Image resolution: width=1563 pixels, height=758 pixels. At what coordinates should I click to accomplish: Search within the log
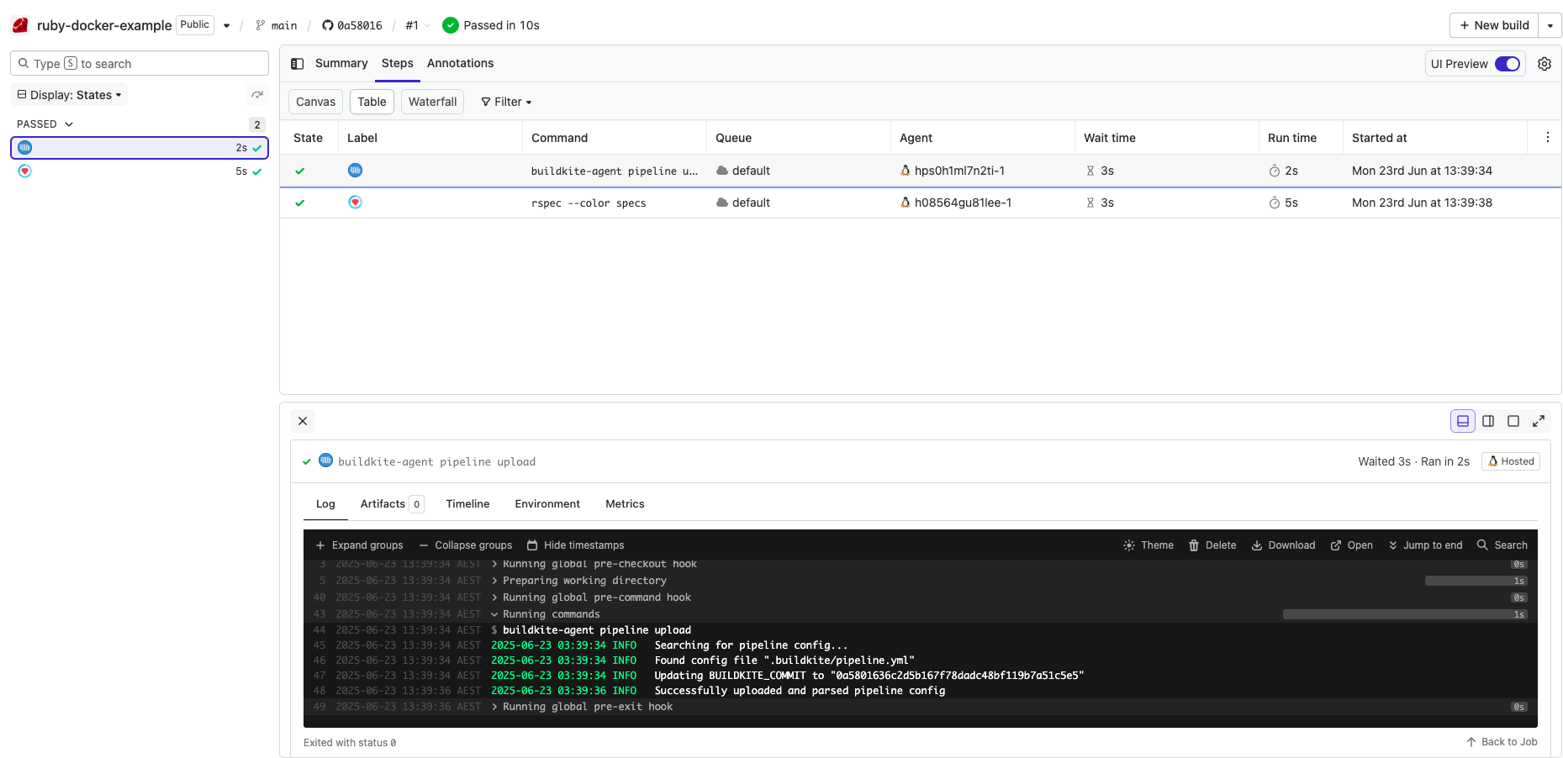(1502, 545)
